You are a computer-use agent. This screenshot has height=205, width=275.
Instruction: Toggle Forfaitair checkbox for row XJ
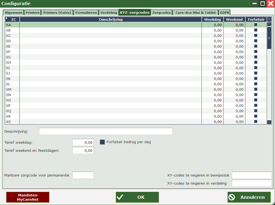point(256,73)
